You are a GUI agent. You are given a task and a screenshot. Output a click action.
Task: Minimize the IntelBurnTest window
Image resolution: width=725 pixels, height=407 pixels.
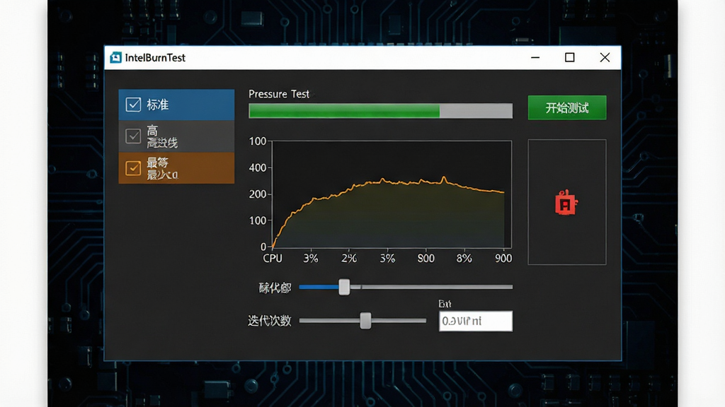535,58
